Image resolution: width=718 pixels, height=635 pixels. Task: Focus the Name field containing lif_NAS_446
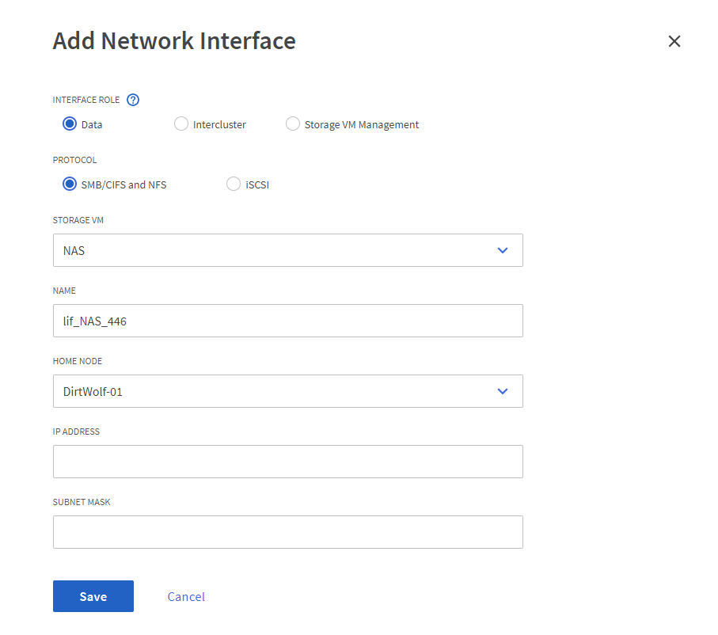[287, 321]
